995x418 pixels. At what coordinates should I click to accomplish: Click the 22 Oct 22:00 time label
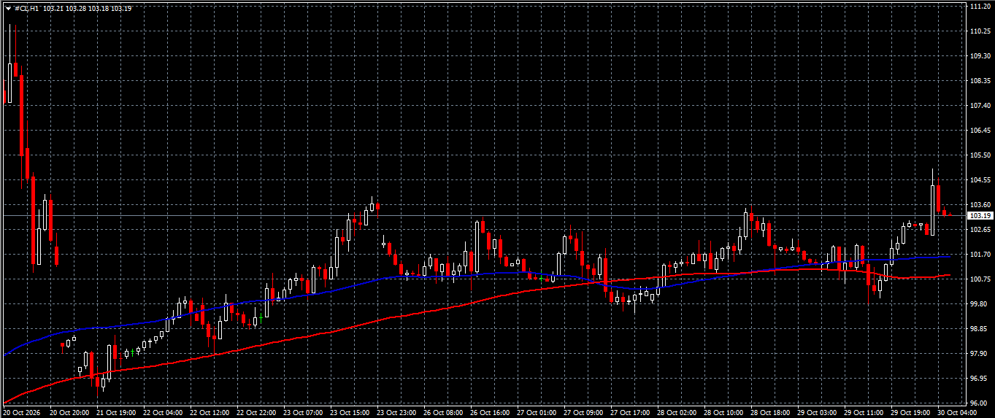[x=257, y=412]
